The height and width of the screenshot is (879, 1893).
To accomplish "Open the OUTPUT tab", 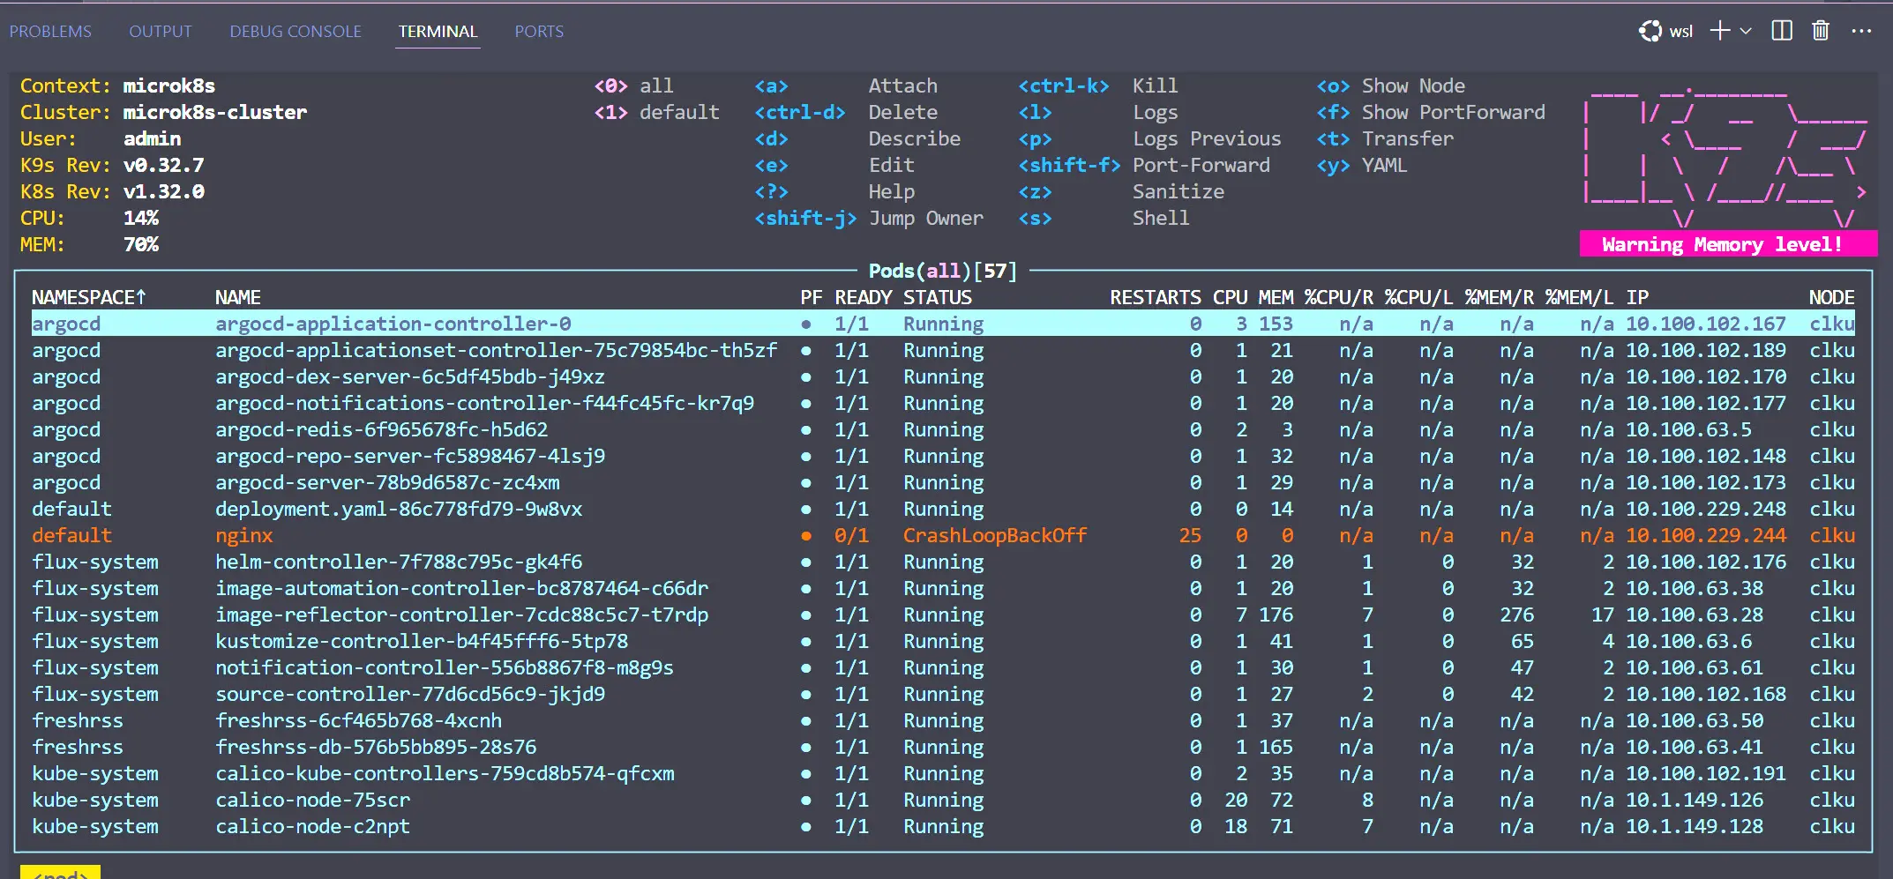I will pos(160,31).
